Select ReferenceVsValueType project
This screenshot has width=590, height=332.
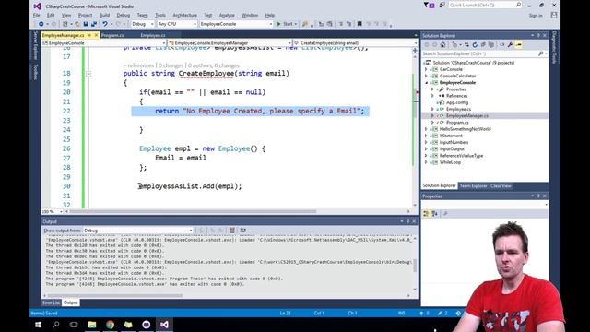461,156
